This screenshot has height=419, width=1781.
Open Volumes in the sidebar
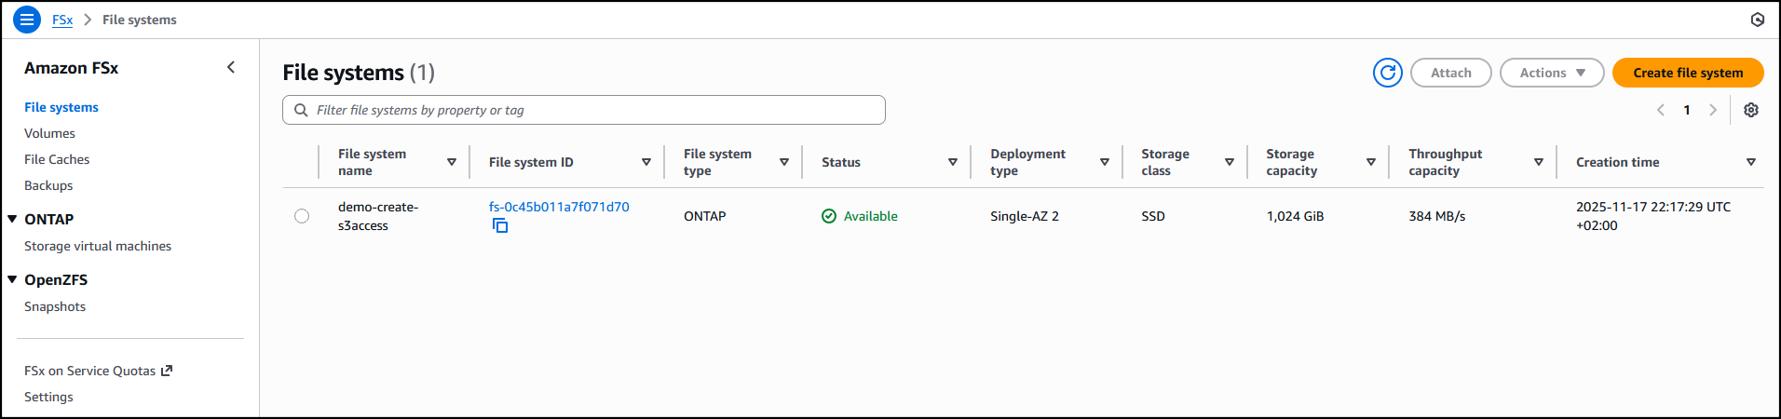click(x=49, y=133)
